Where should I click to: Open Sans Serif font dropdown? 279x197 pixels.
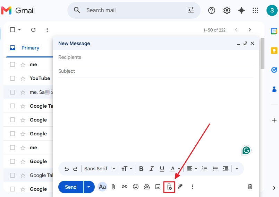pos(100,169)
